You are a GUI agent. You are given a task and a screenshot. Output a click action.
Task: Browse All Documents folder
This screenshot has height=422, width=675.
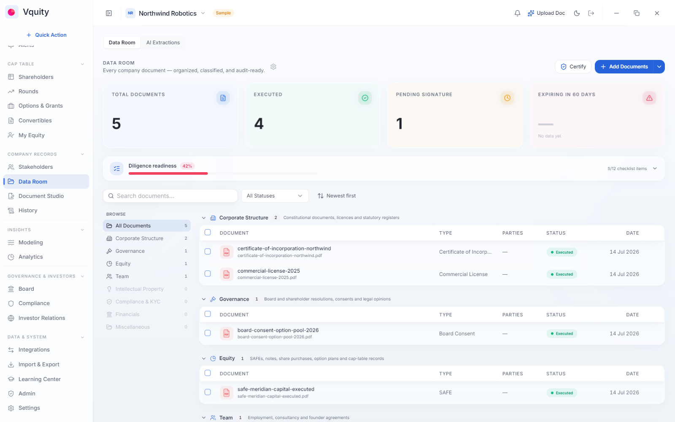(x=147, y=226)
